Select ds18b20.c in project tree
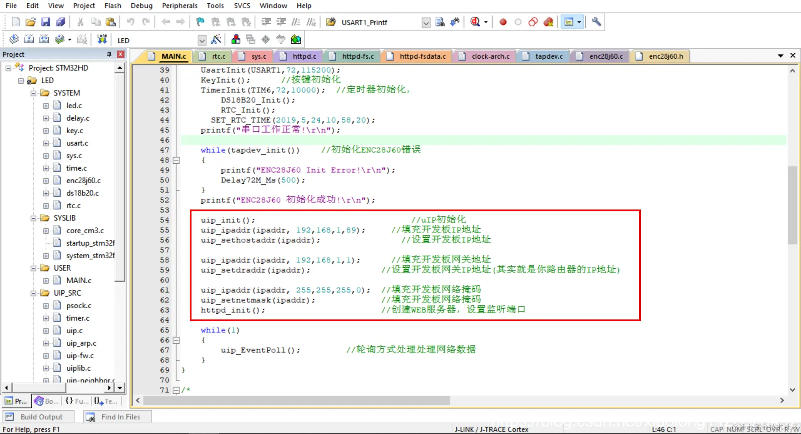Viewport: 801px width, 434px height. 83,193
